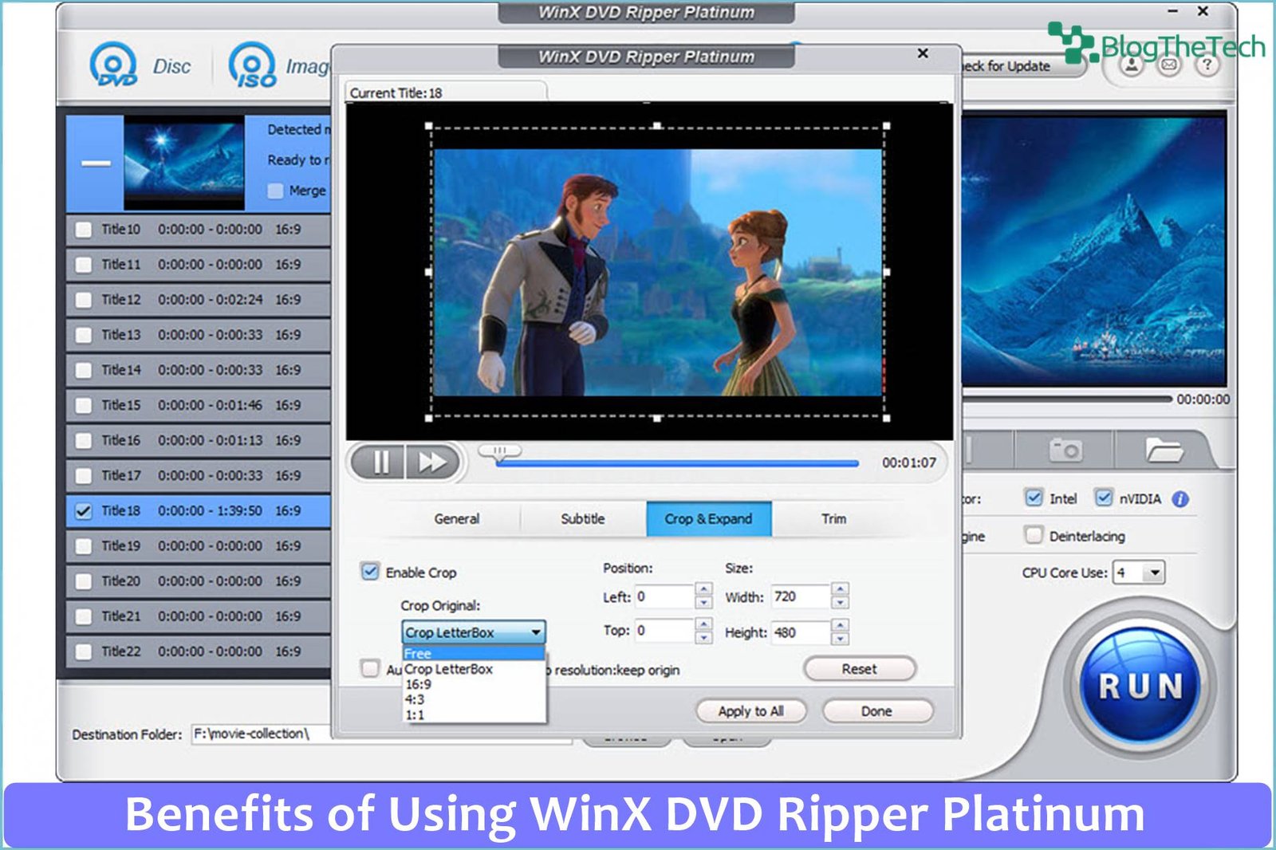
Task: Open the Trim tab
Action: [833, 519]
